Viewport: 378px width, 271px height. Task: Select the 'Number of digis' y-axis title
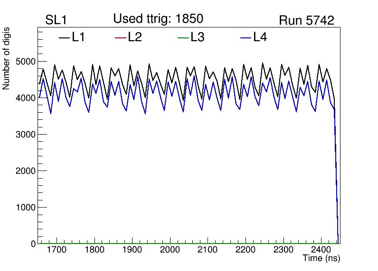click(x=7, y=58)
